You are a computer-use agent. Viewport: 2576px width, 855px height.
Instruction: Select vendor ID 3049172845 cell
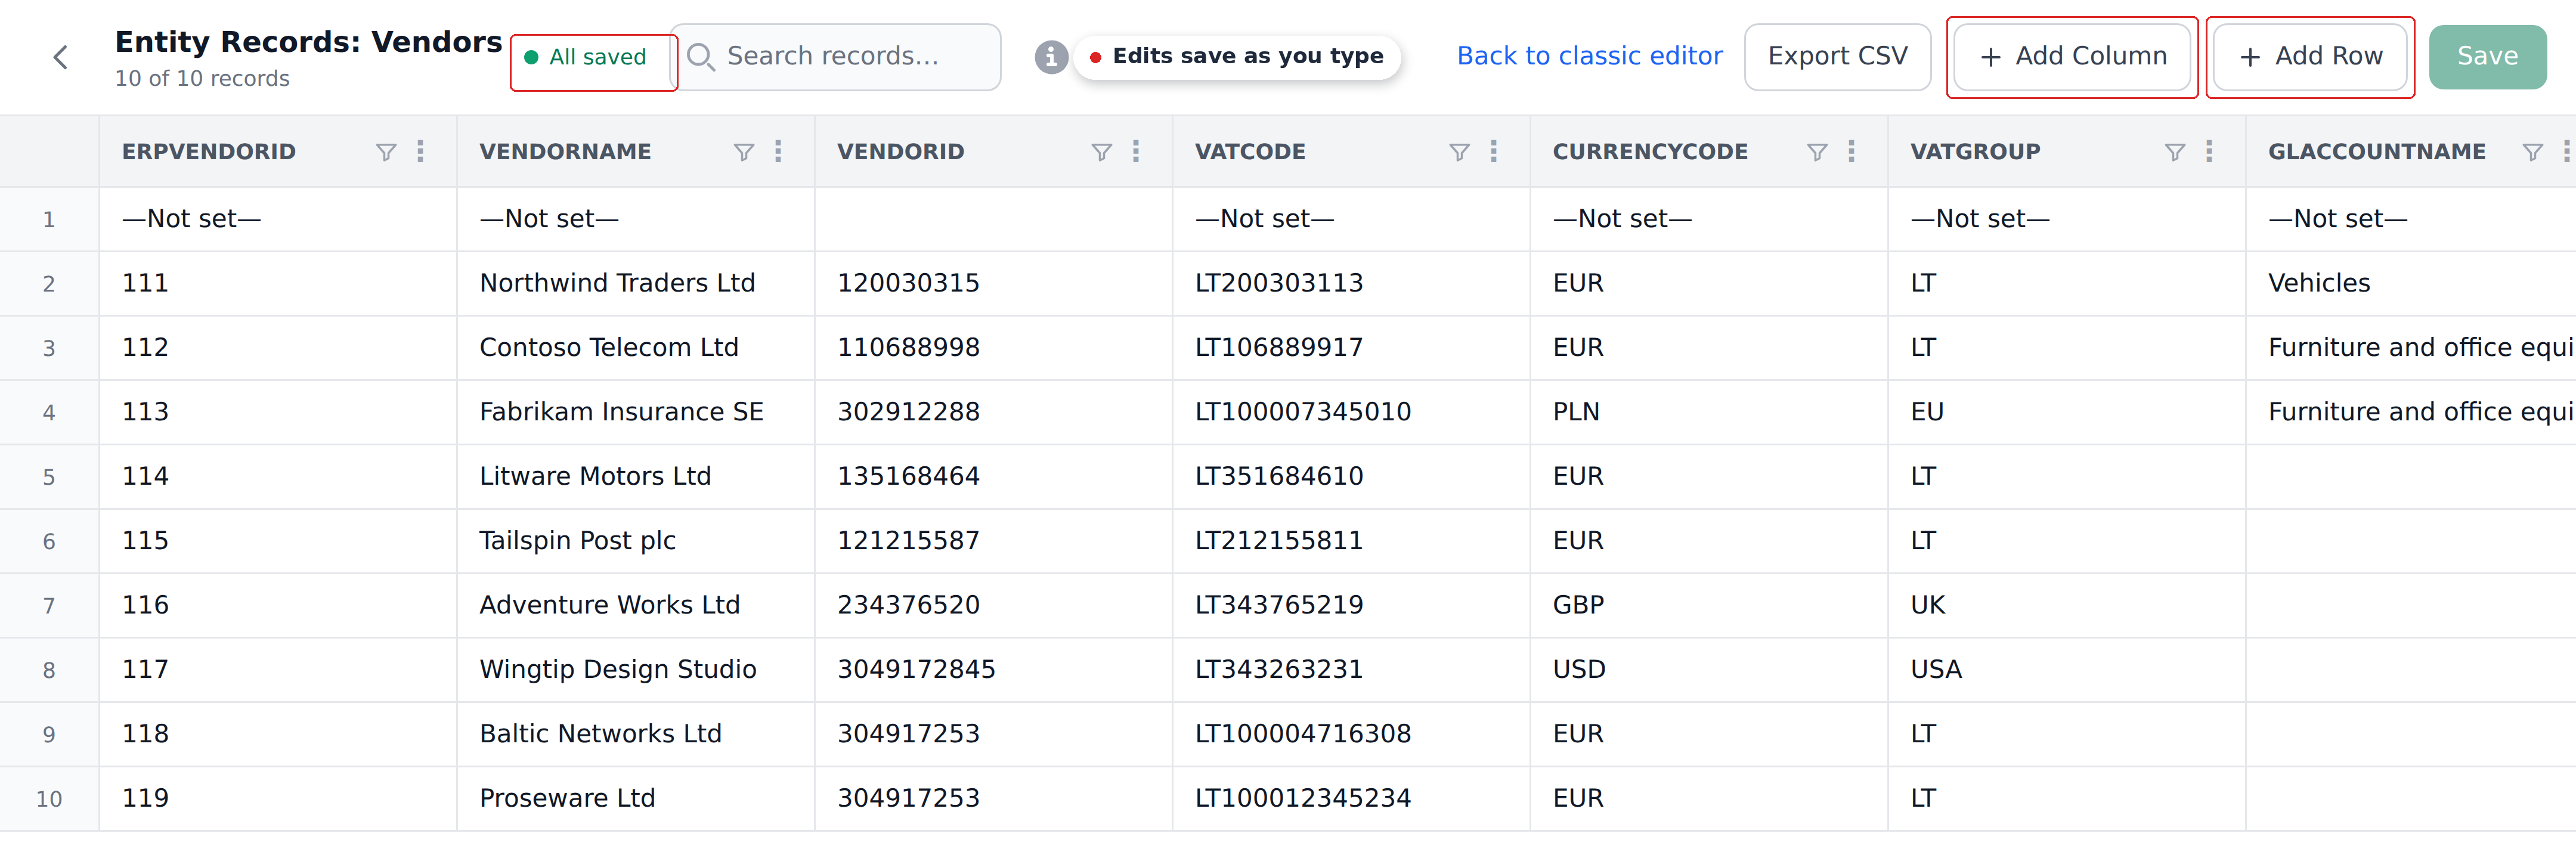993,670
